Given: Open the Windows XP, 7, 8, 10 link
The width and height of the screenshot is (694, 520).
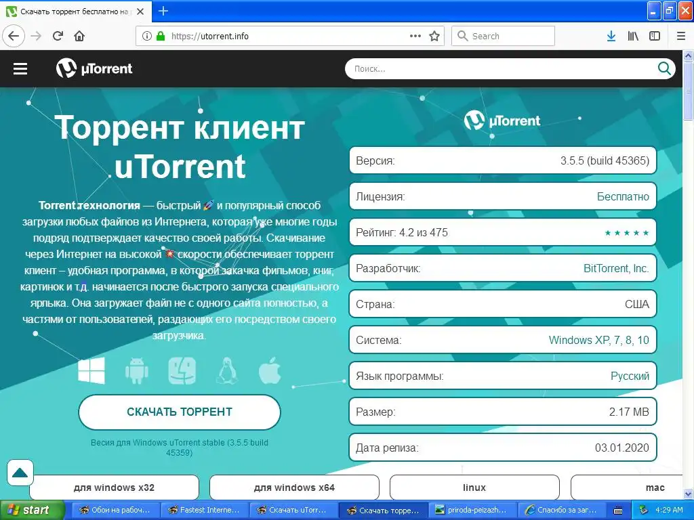Looking at the screenshot, I should coord(599,340).
